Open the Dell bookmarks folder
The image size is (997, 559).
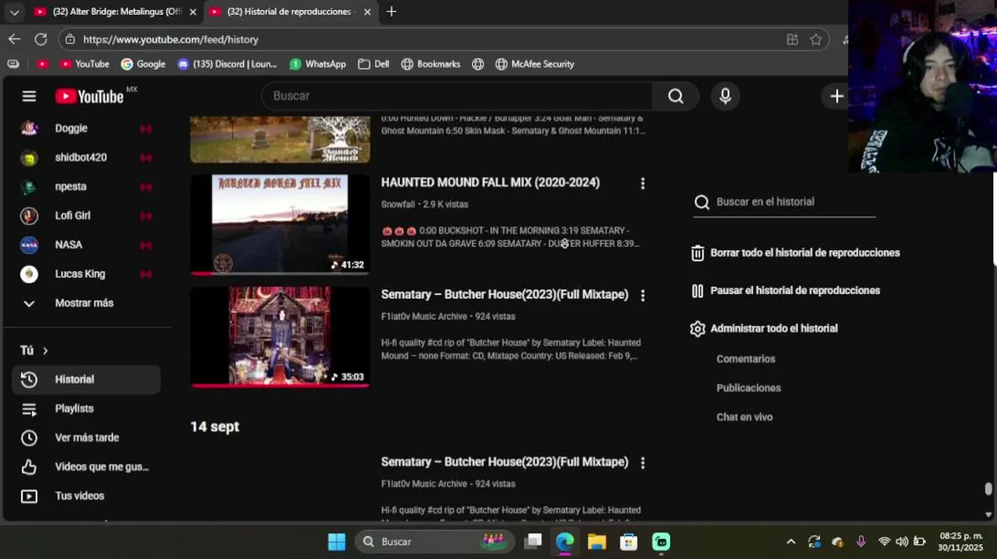[x=373, y=64]
